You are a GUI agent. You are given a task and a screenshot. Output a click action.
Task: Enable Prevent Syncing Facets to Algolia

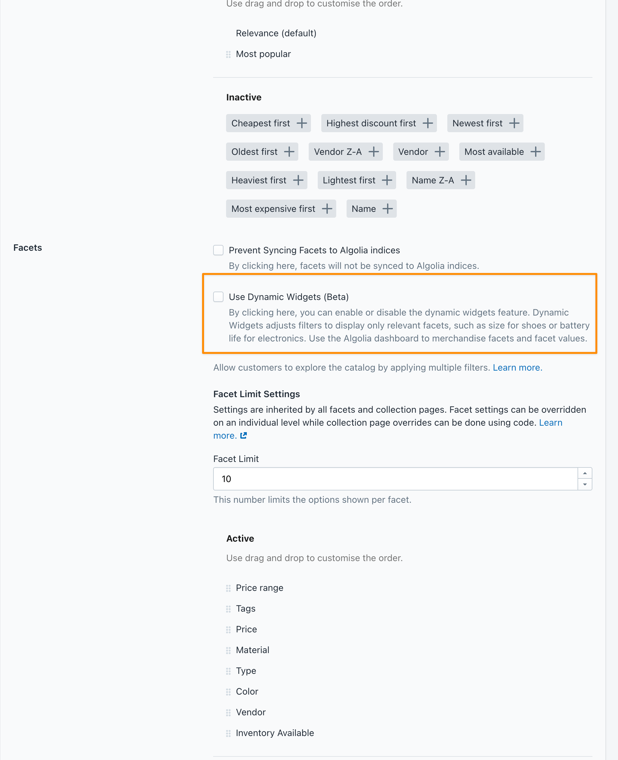click(x=218, y=250)
